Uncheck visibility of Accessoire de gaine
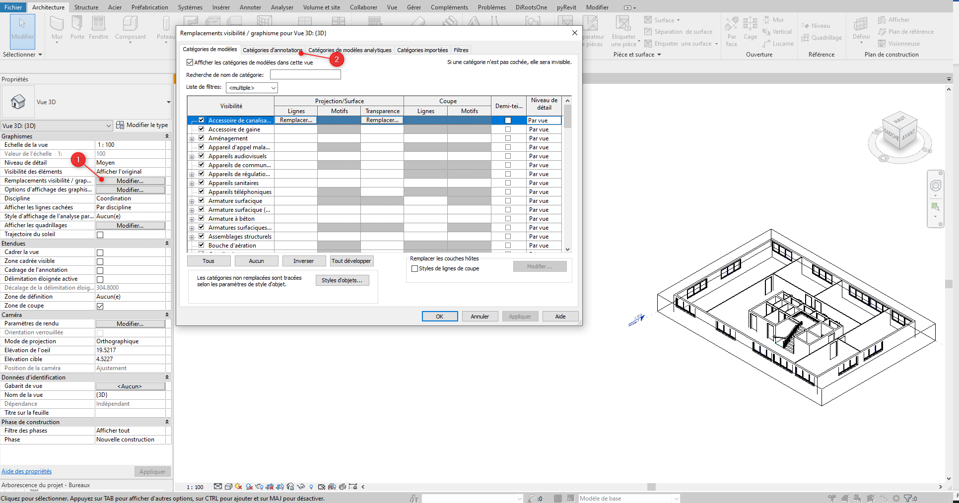Viewport: 959px width, 503px height. pos(202,129)
